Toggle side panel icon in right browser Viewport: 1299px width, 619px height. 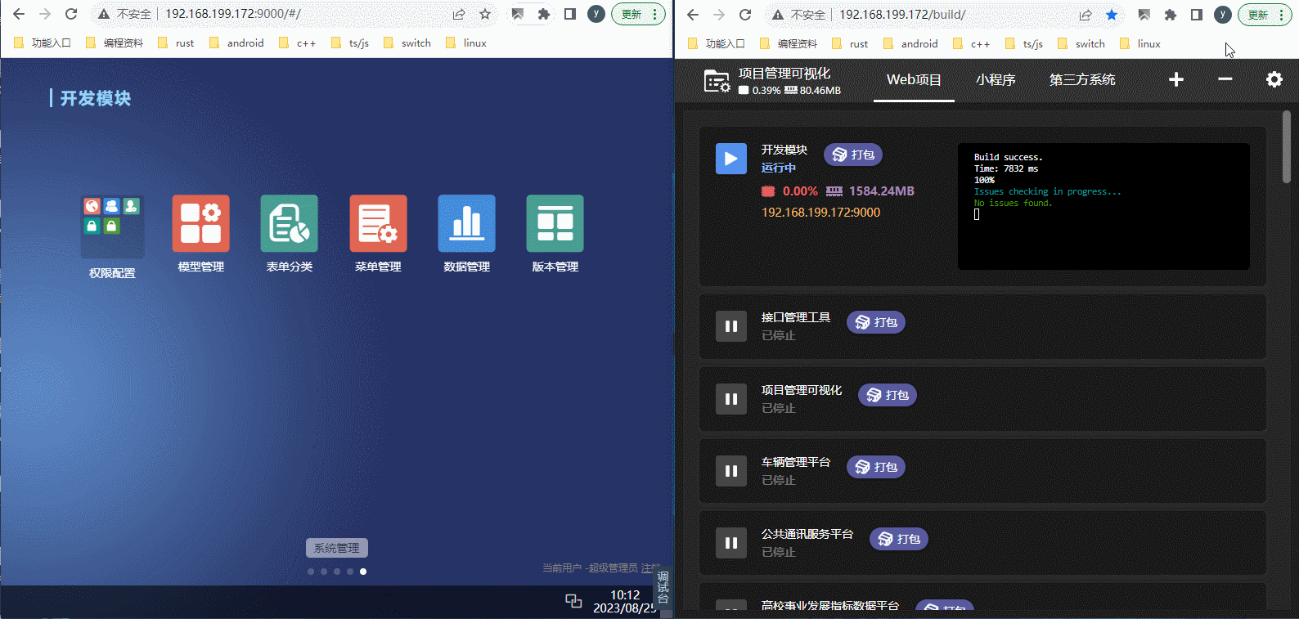pyautogui.click(x=1197, y=14)
